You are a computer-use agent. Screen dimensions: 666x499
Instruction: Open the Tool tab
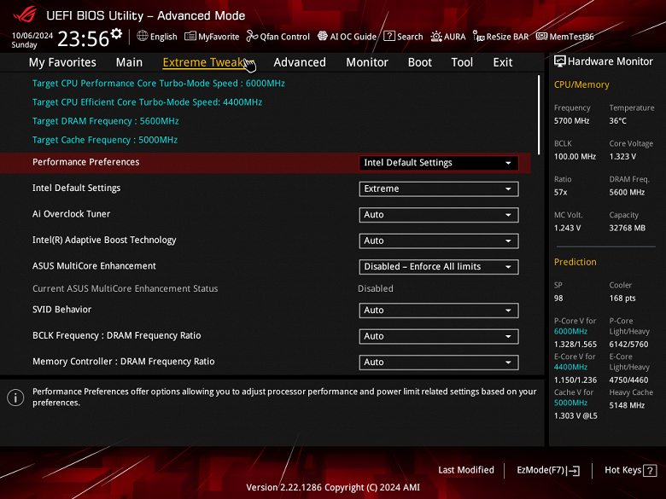462,62
